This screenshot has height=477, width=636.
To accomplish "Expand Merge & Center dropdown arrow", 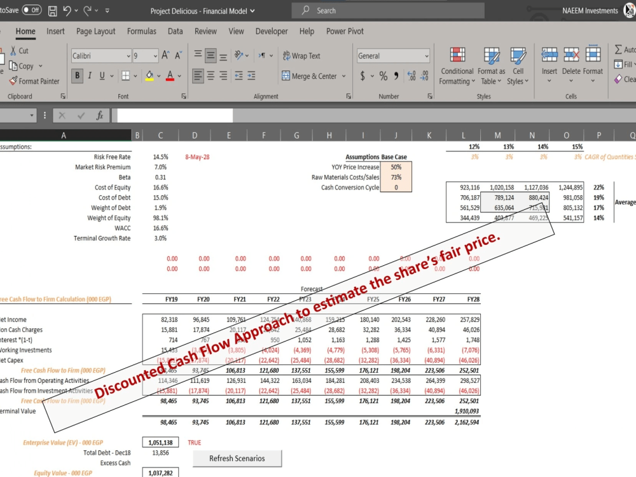I will (x=343, y=76).
